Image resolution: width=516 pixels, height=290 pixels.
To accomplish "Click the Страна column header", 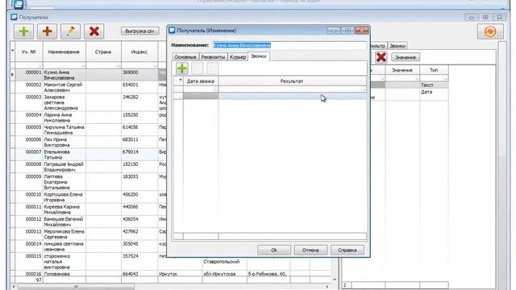I will [x=103, y=52].
